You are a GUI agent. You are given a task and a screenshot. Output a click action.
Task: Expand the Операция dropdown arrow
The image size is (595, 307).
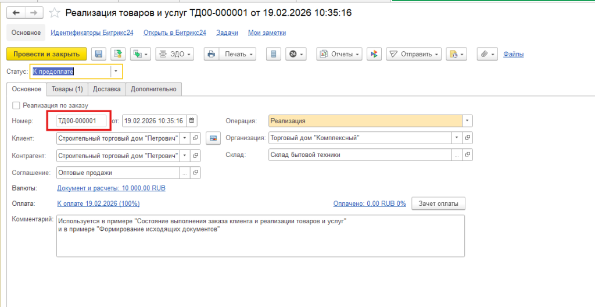tap(468, 121)
